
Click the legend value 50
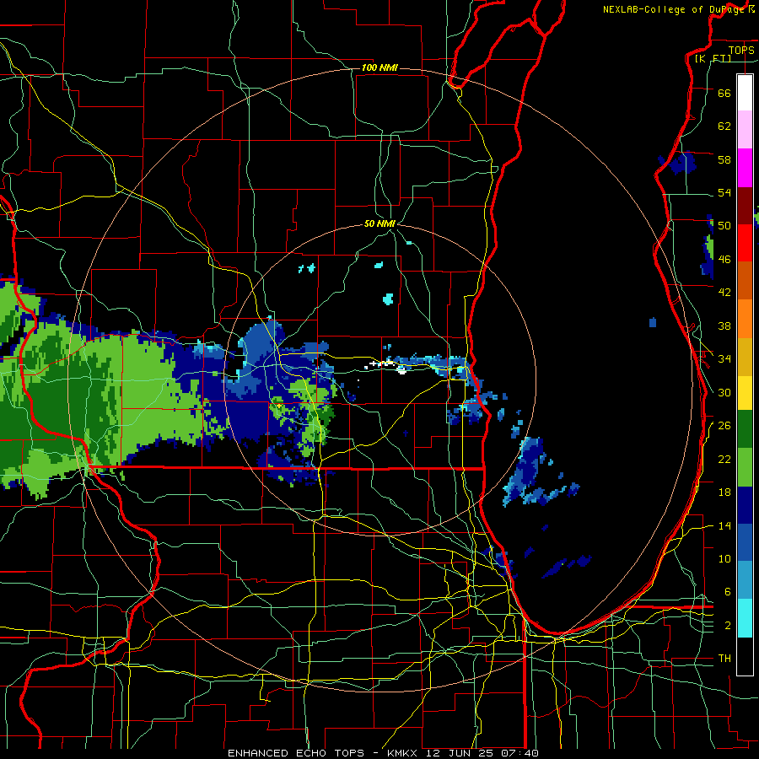[724, 225]
